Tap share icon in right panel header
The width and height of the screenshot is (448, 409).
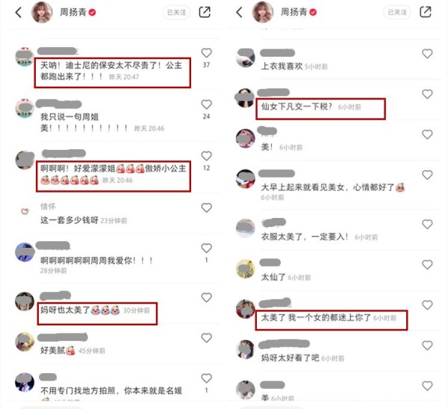click(x=426, y=12)
